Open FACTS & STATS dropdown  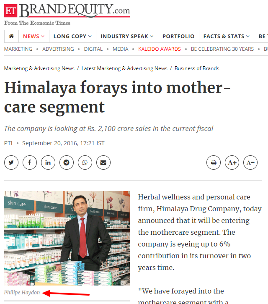pyautogui.click(x=227, y=36)
